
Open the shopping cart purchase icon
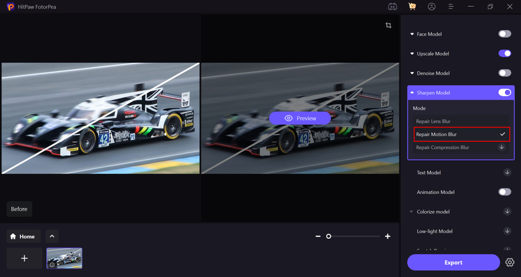pyautogui.click(x=412, y=7)
